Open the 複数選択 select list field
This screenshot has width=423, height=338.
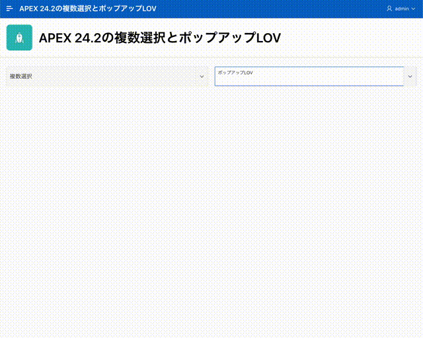tap(107, 77)
